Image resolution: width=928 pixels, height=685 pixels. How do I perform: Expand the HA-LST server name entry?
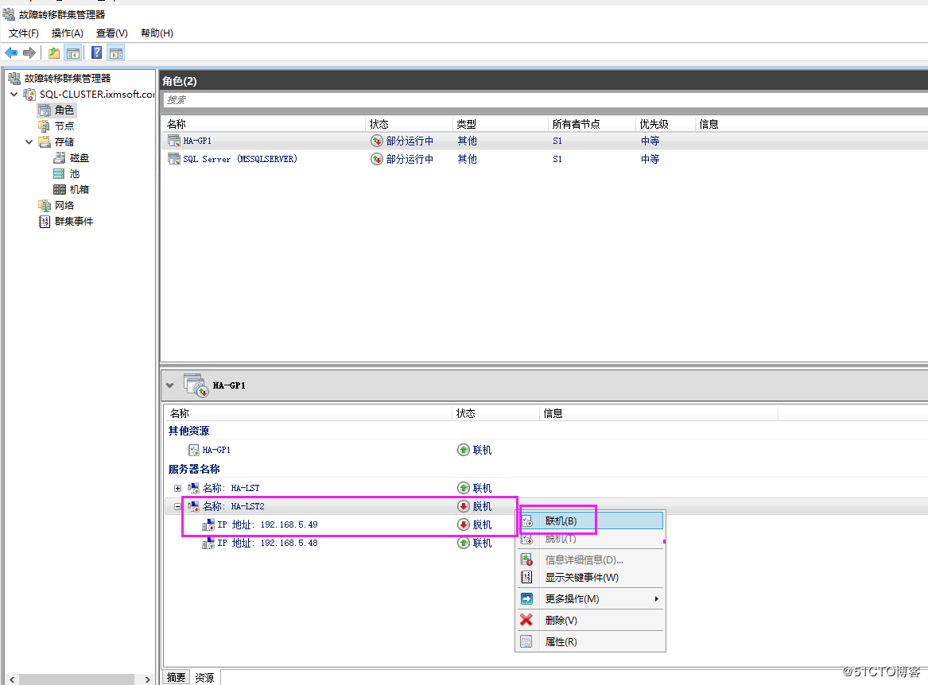177,487
